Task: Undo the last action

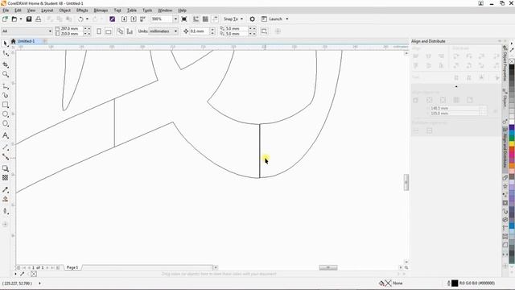Action: pos(80,19)
